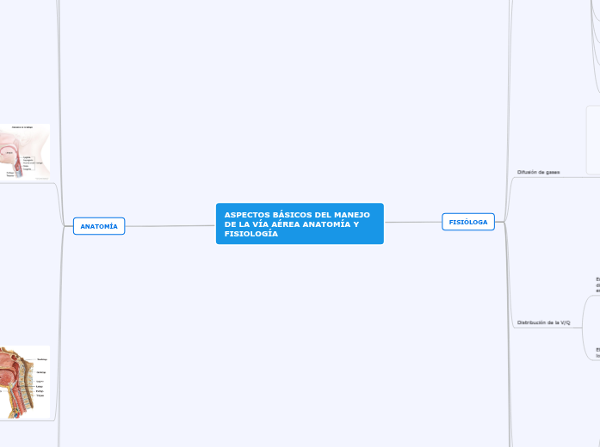Viewport: 600px width, 447px height.
Task: Select the central ASPECTOS BÁSICOS topic node
Action: 299,223
